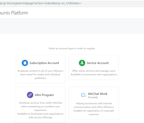The height and width of the screenshot is (123, 144).
Task: Click the purple Mini Program icon
Action: click(30, 95)
